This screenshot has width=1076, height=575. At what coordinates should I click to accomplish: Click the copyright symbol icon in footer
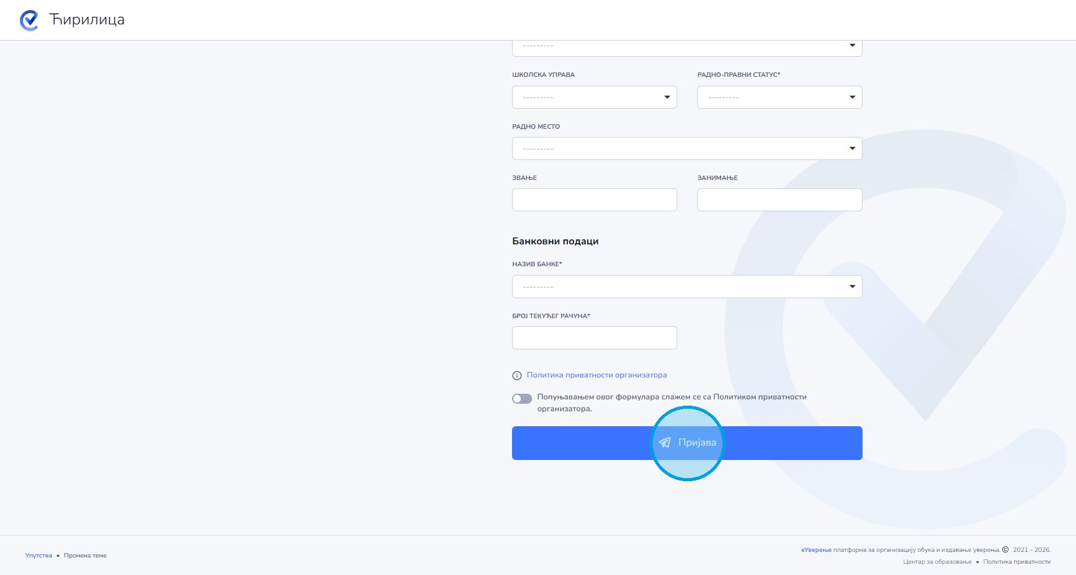(x=1005, y=550)
